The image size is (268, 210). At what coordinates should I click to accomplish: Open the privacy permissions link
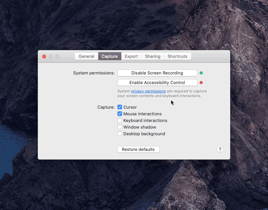coord(148,91)
